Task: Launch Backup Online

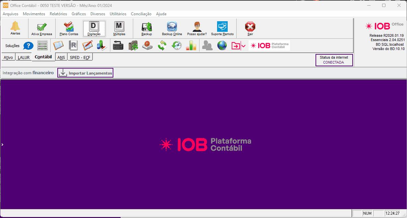Action: tap(172, 29)
